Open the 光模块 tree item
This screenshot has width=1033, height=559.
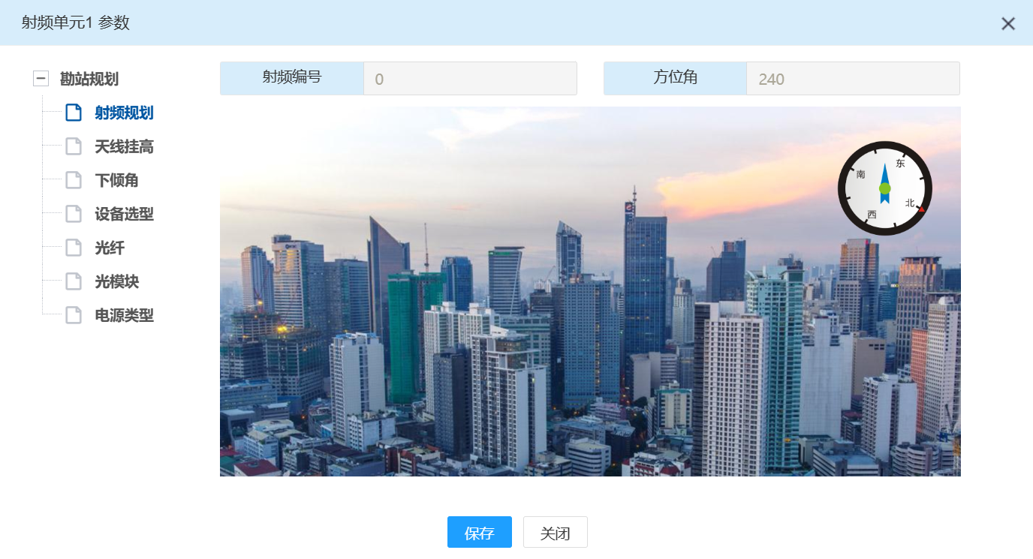(116, 281)
